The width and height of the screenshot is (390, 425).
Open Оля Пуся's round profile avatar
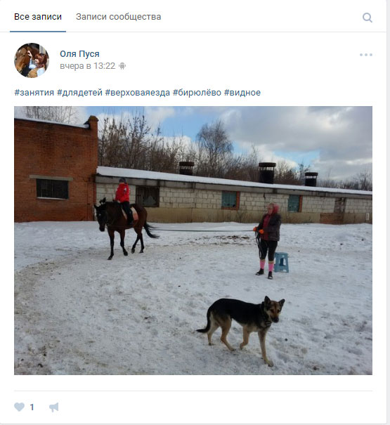(32, 60)
